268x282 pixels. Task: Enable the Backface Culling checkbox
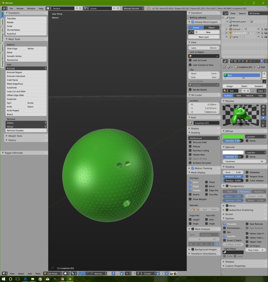tap(190, 150)
